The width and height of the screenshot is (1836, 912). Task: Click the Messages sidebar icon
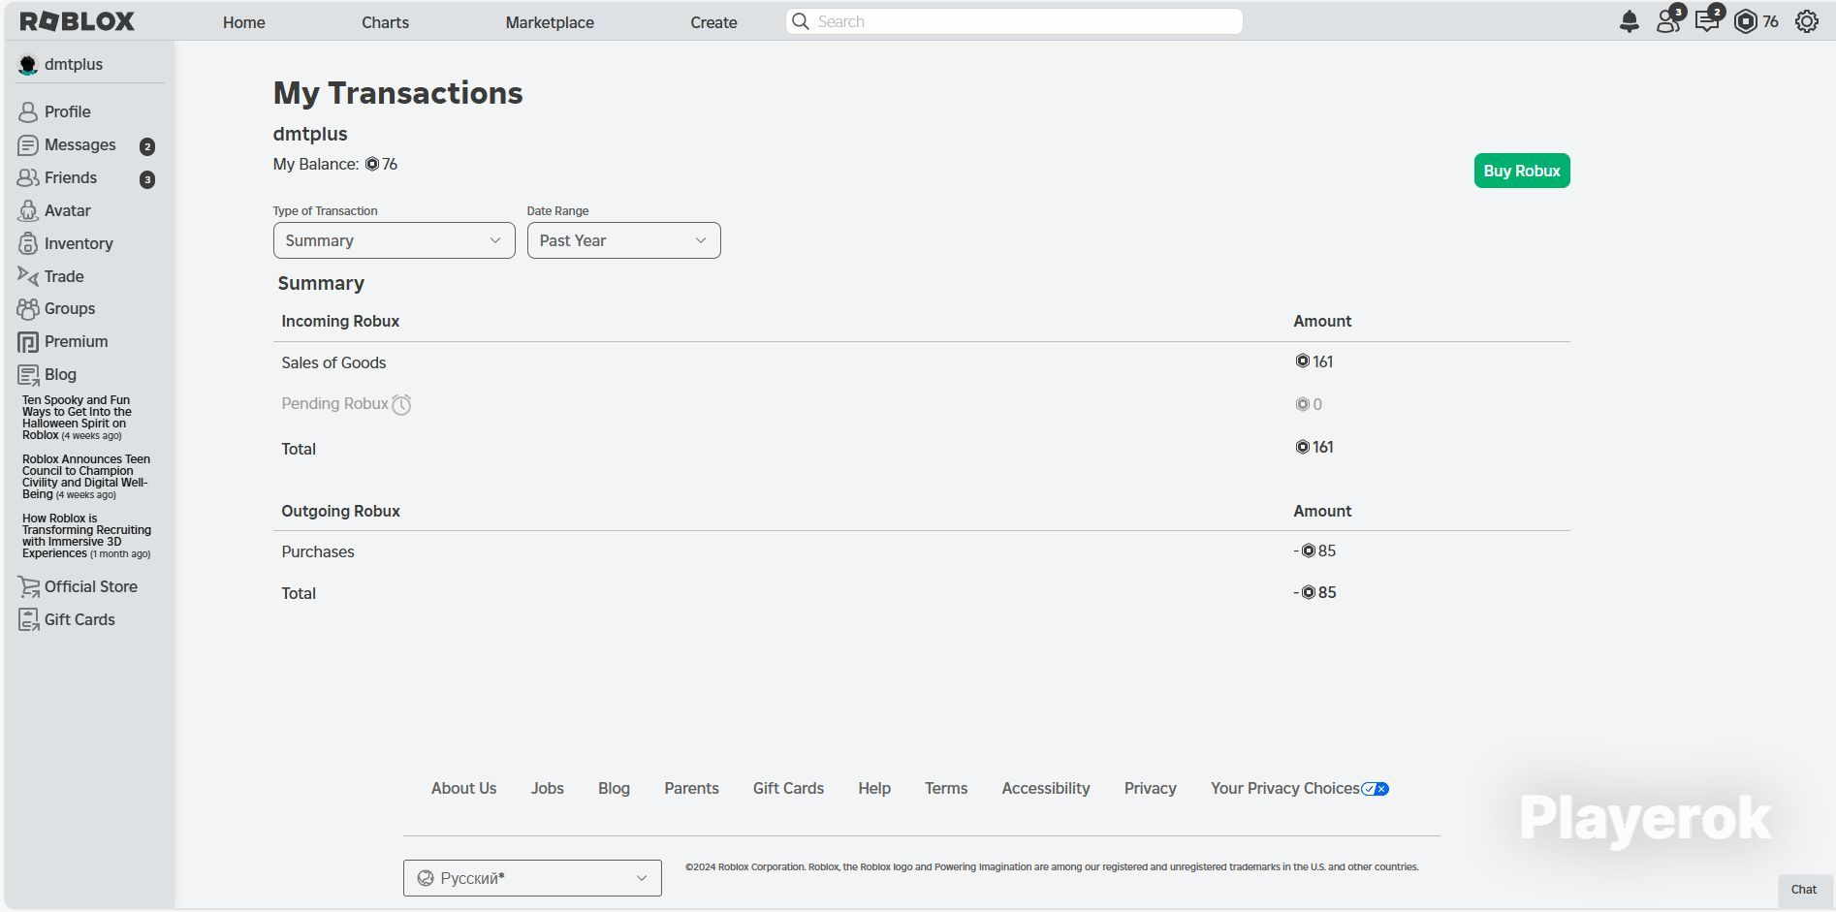pos(28,145)
